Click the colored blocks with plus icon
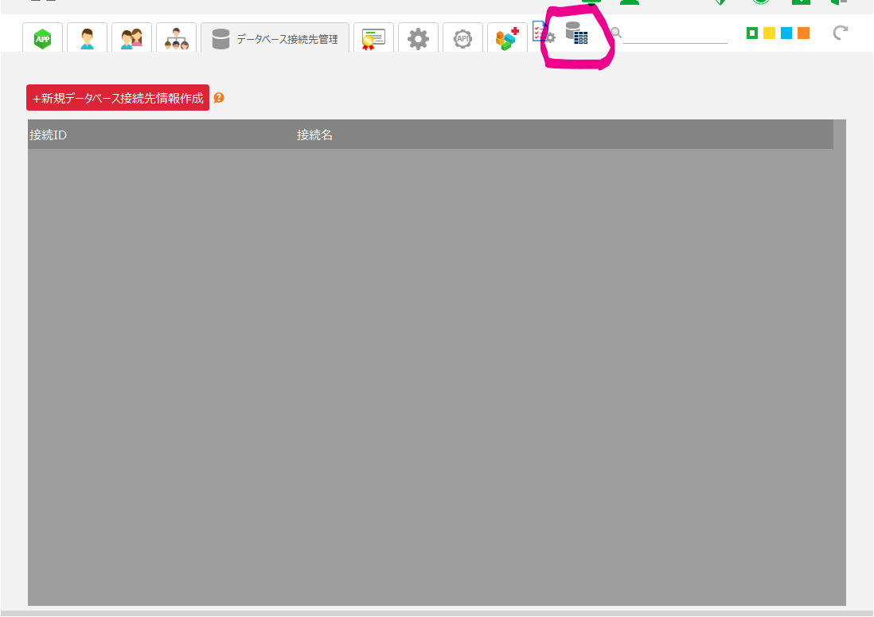This screenshot has height=617, width=874. coord(507,38)
